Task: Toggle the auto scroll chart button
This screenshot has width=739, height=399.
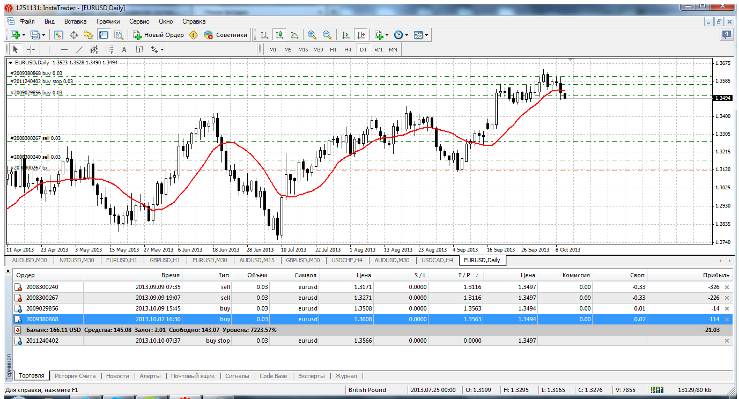Action: click(x=346, y=35)
